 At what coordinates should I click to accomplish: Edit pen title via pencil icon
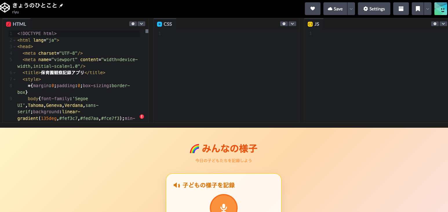pos(61,6)
